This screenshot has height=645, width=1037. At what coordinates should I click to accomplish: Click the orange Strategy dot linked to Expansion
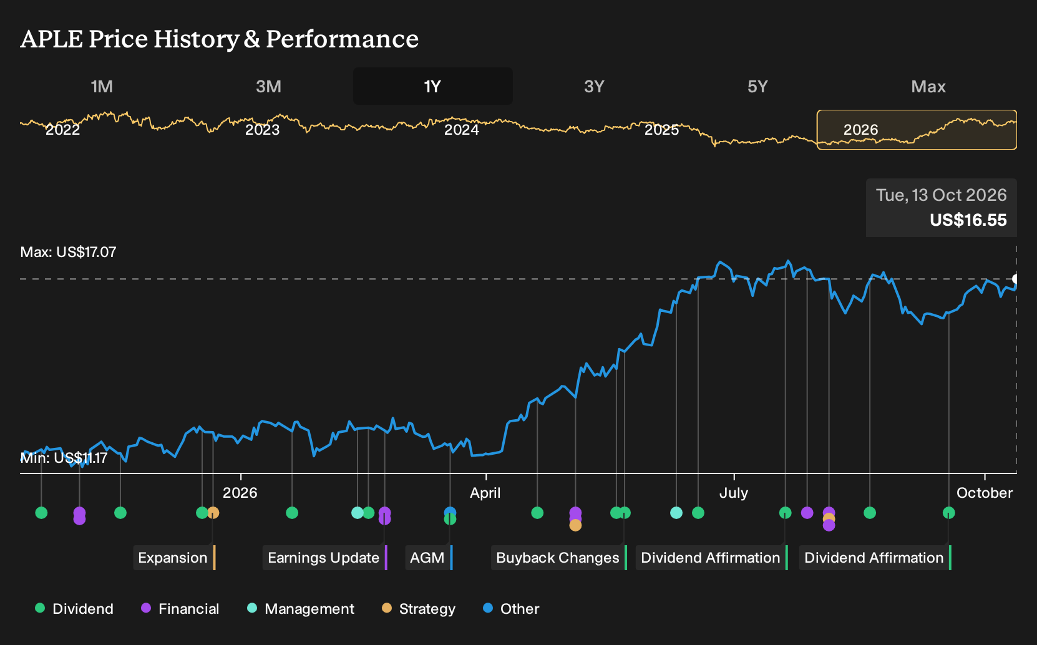pos(213,513)
